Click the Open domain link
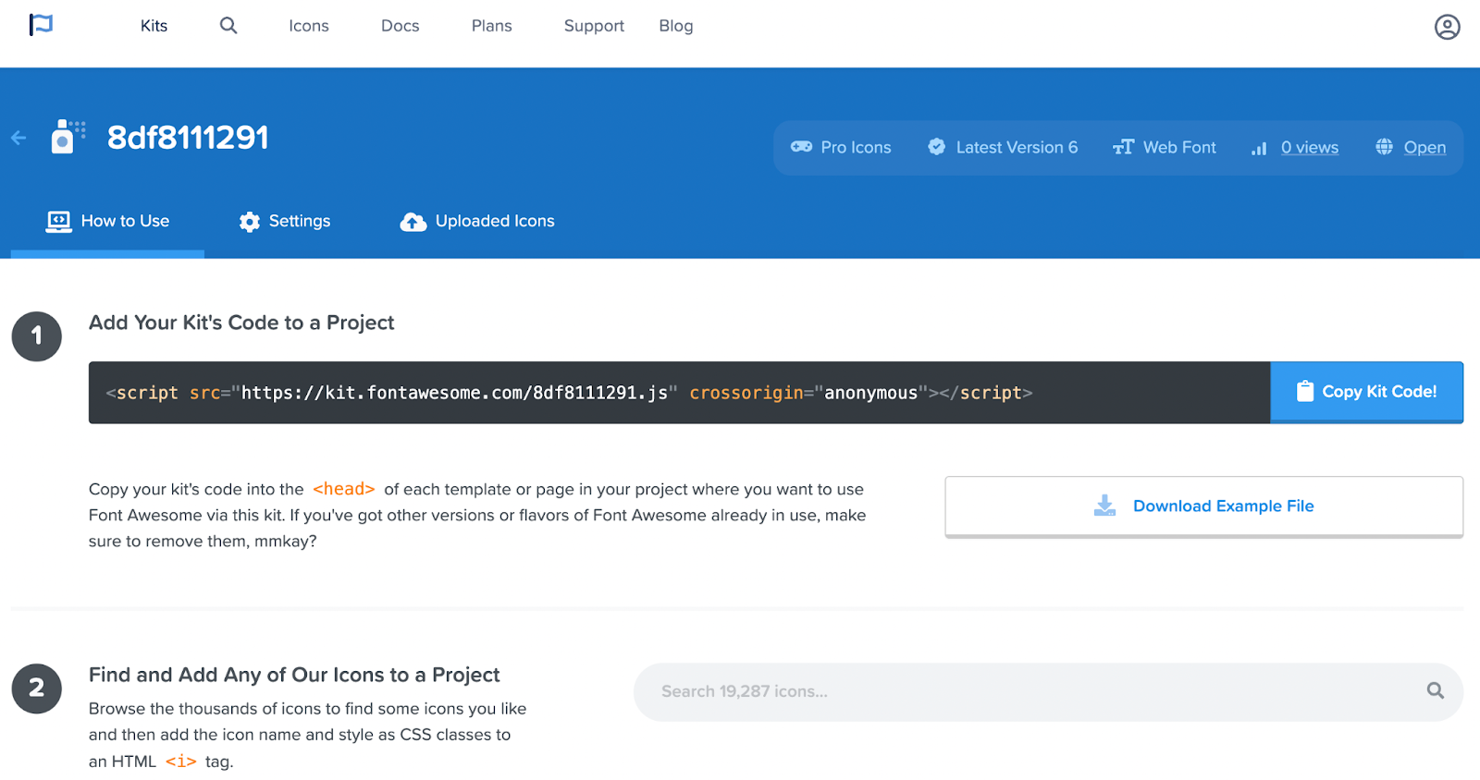 [1424, 147]
